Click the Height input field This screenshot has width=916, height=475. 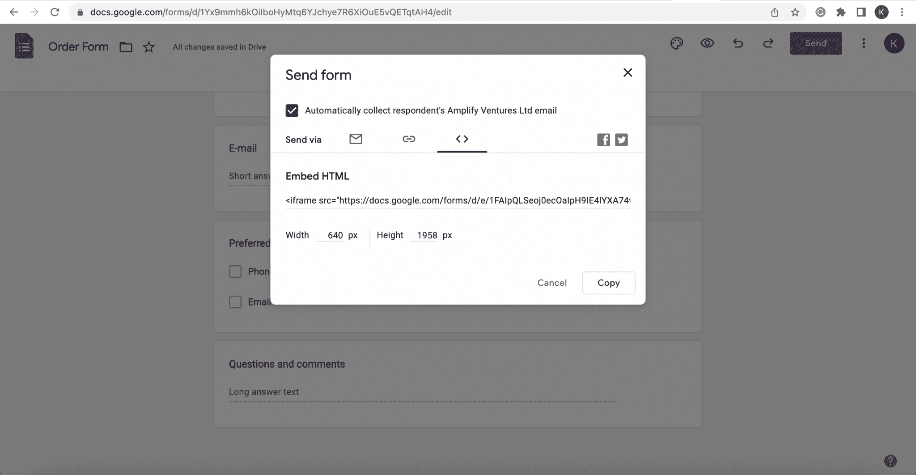[x=424, y=235]
